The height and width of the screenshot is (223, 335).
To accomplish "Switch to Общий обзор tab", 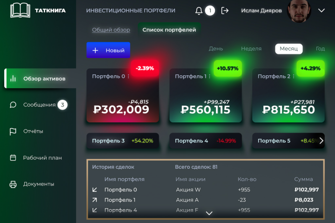I will tap(111, 30).
